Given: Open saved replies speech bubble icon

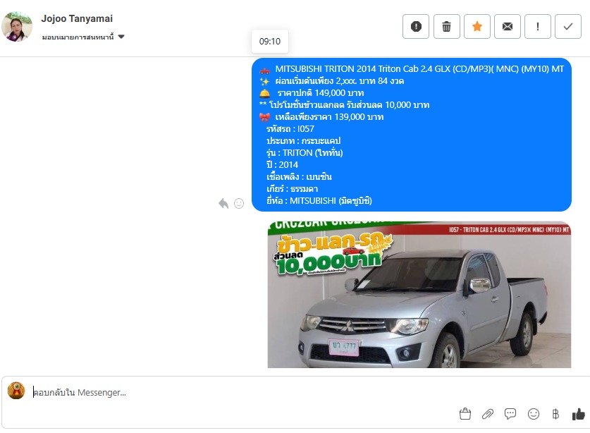Looking at the screenshot, I should point(510,414).
